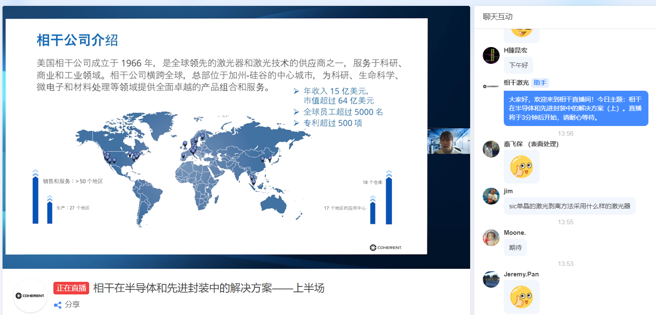Click the username Jeremy.Pan
The image size is (656, 315).
[521, 274]
